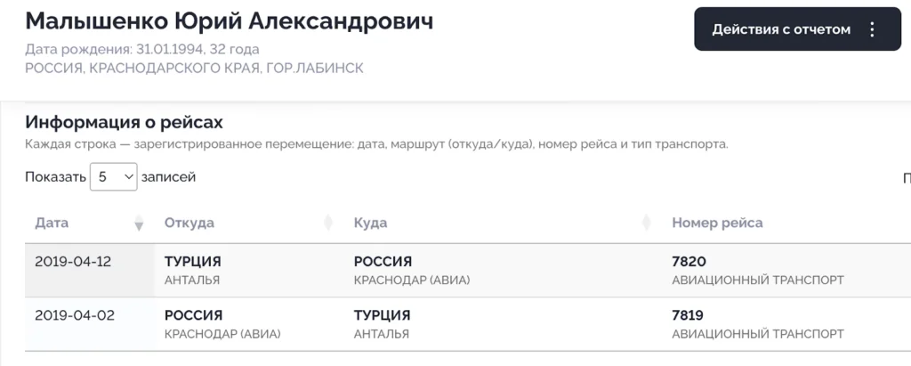Click ТУРЦИЯ destination in the 7819 flight row
This screenshot has height=366, width=911.
click(382, 315)
